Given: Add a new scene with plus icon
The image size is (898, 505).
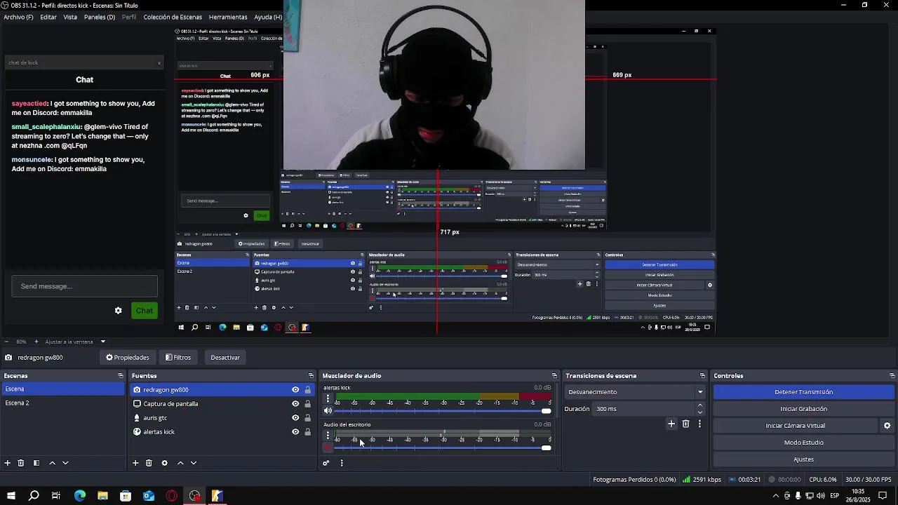Looking at the screenshot, I should [8, 463].
